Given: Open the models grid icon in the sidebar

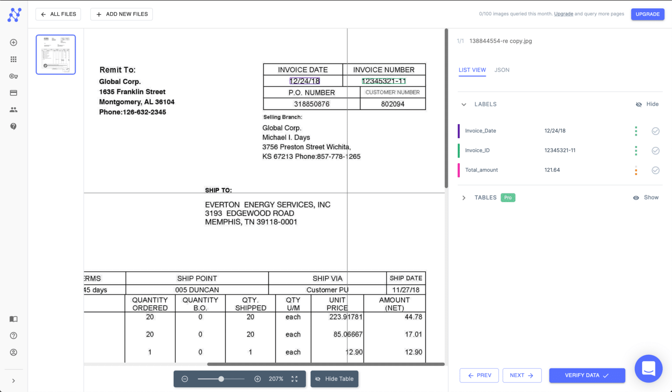Looking at the screenshot, I should (x=13, y=59).
